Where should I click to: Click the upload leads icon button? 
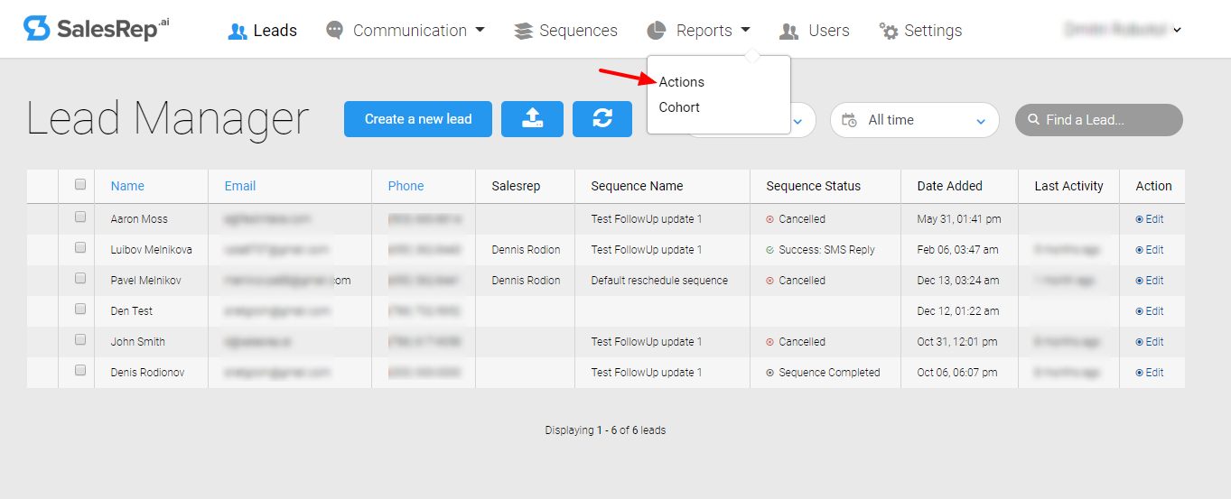pos(532,119)
